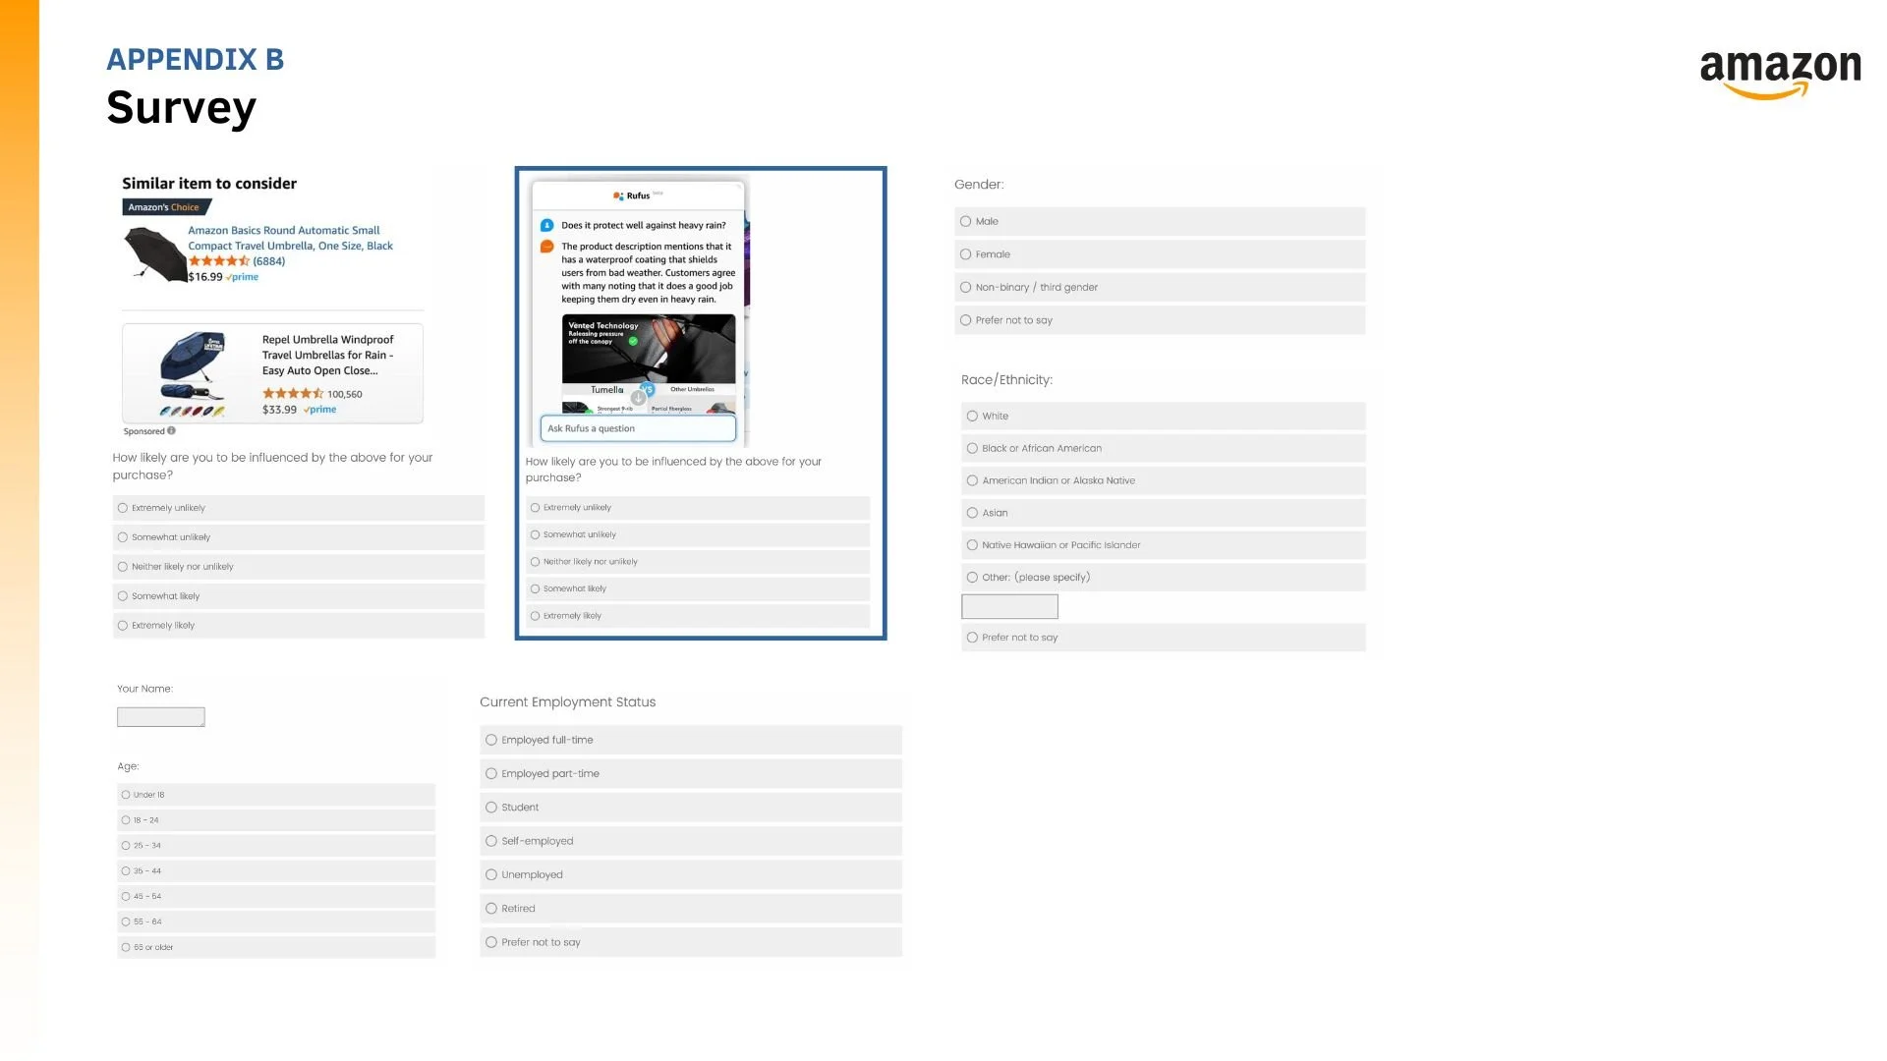Viewport: 1887px width, 1061px height.
Task: Select Non-binary / third gender option
Action: [x=966, y=288]
